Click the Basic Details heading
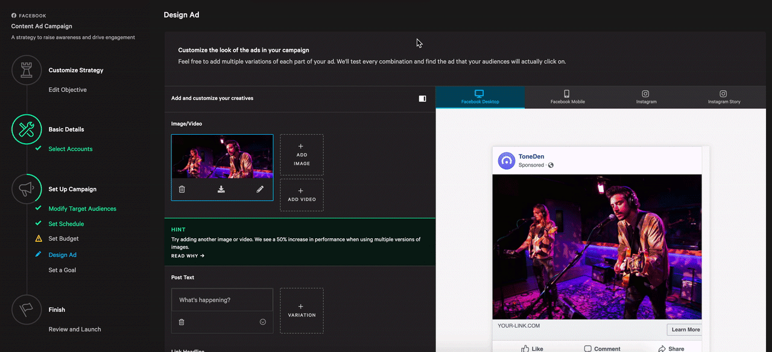Screen dimensions: 772x352 66,129
